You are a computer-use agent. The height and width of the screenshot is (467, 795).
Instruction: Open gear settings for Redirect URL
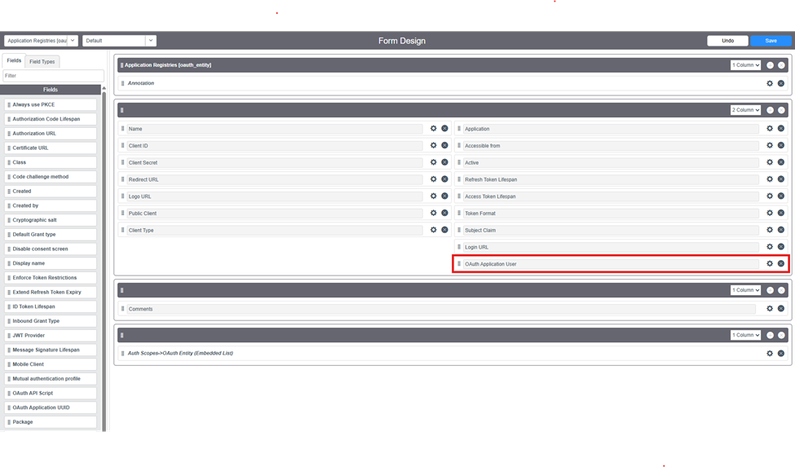click(434, 179)
